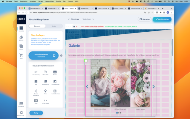Viewport: 190px width, 119px height.
Task: Switch to the Design tab
Action: tap(54, 26)
